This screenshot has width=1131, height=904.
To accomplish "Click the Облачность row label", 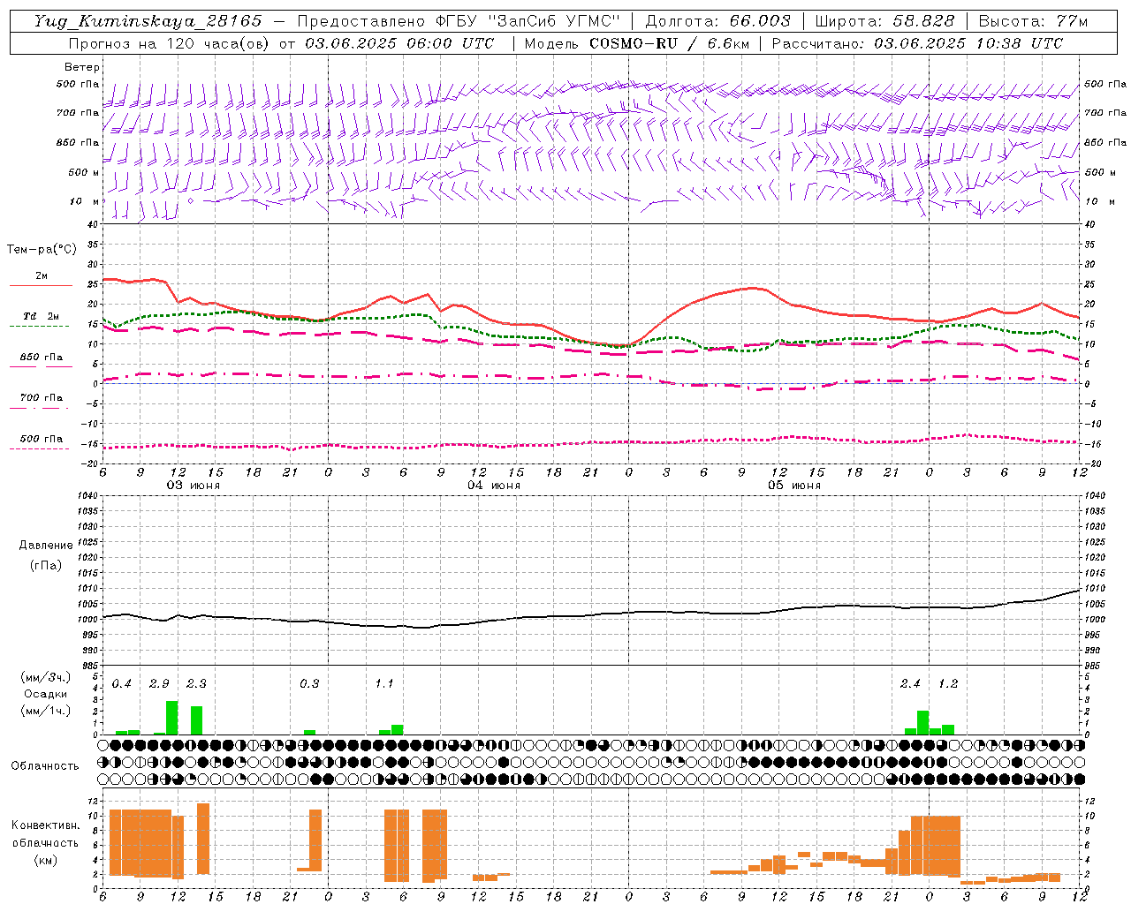I will (x=45, y=766).
